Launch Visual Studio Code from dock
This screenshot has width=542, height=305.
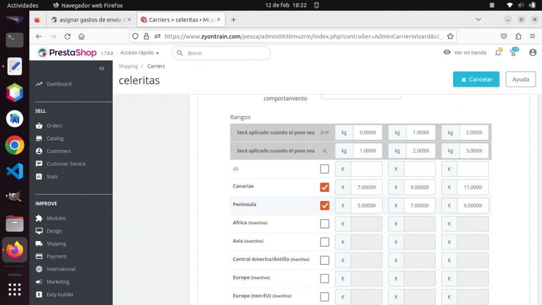(15, 171)
